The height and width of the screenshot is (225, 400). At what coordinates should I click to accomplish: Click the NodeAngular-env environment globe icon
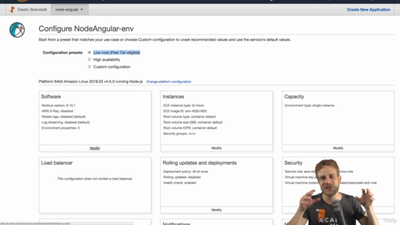[17, 30]
